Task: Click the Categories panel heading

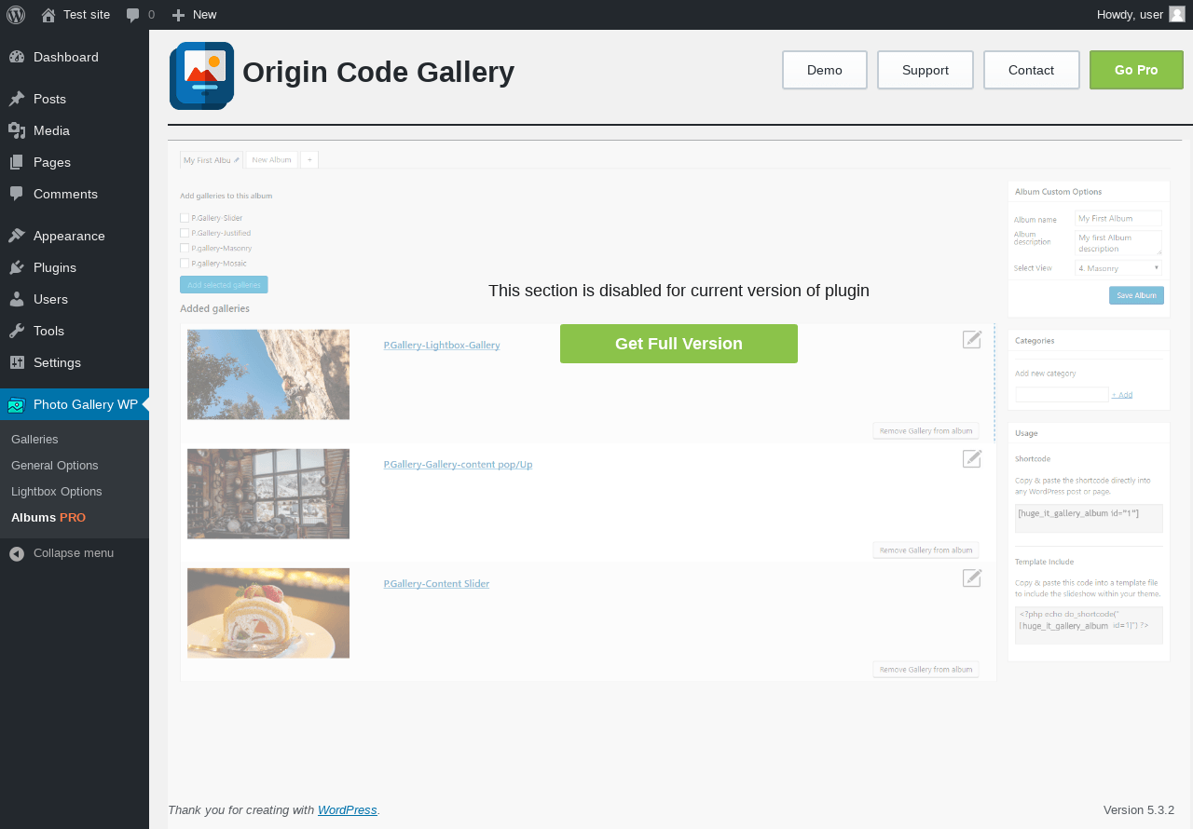Action: [x=1035, y=341]
